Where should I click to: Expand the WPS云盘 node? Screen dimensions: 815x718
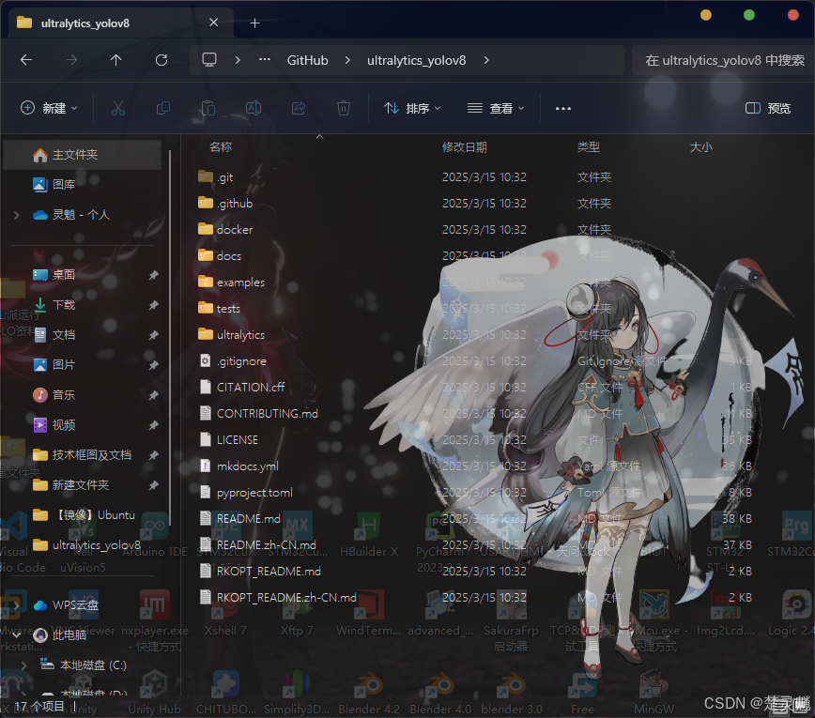[17, 605]
